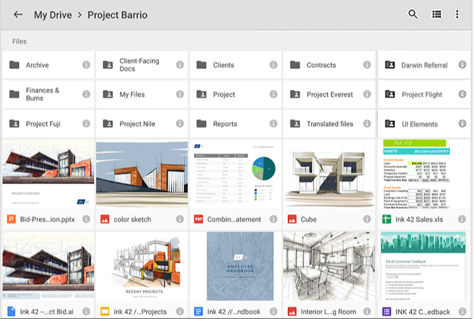View info for Project Fuji

click(x=86, y=123)
